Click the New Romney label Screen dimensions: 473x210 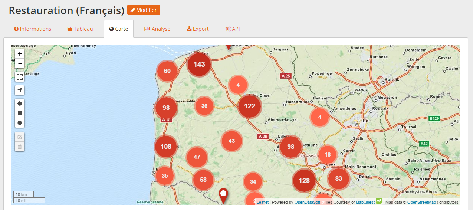pos(83,46)
